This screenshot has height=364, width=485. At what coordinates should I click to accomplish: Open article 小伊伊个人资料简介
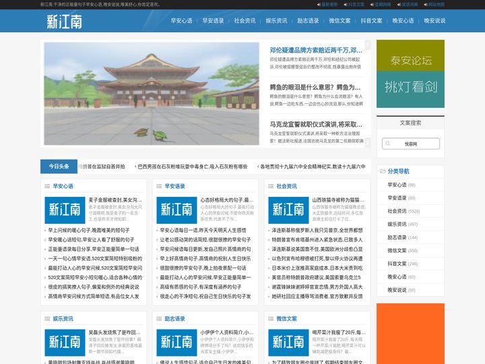tap(227, 332)
